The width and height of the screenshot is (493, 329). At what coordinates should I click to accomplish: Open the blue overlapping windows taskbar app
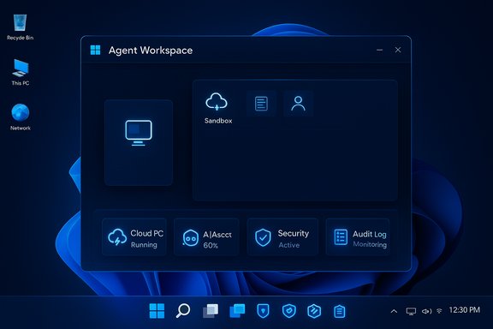point(237,311)
